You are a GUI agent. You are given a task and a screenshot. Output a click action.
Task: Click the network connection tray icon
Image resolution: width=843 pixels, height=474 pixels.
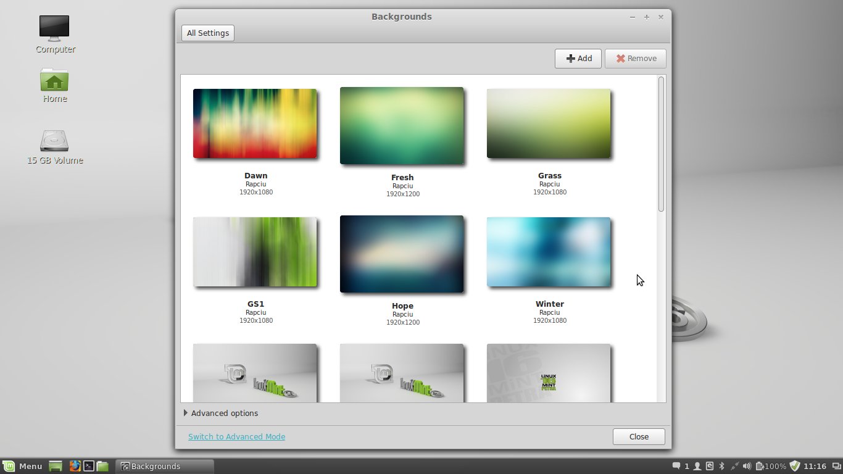(x=734, y=466)
